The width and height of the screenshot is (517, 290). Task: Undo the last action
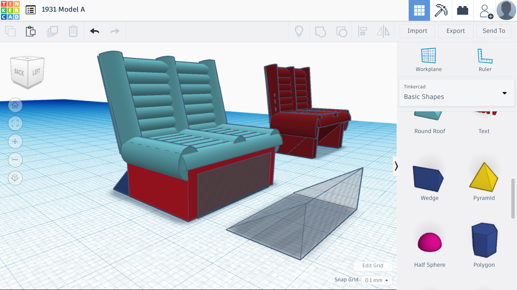(95, 31)
